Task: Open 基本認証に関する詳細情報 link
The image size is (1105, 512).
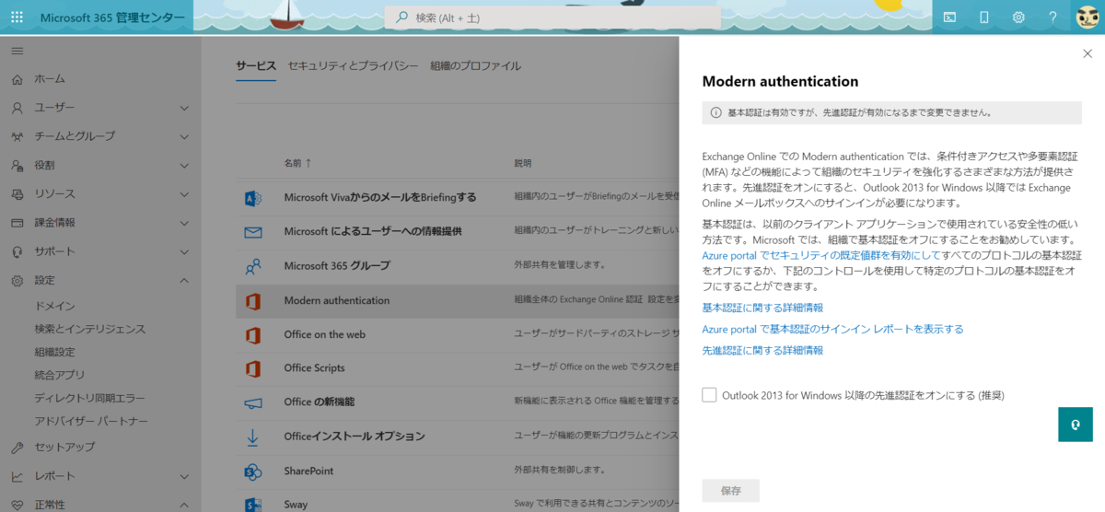Action: pyautogui.click(x=762, y=308)
